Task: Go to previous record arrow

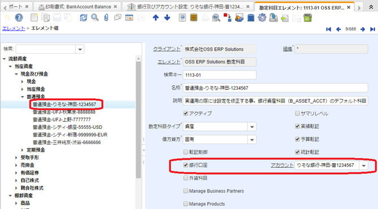Action: point(339,29)
